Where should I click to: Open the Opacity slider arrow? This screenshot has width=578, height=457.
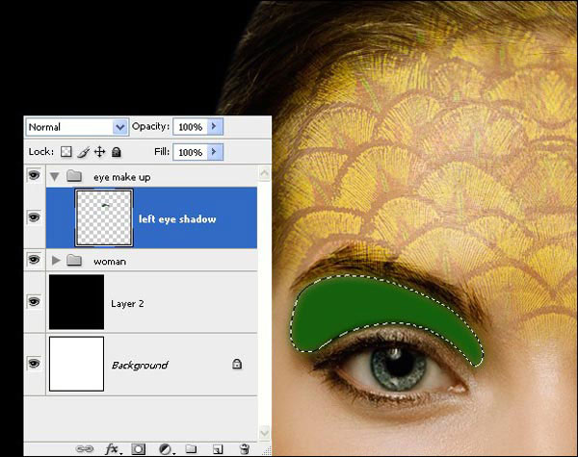pos(214,127)
